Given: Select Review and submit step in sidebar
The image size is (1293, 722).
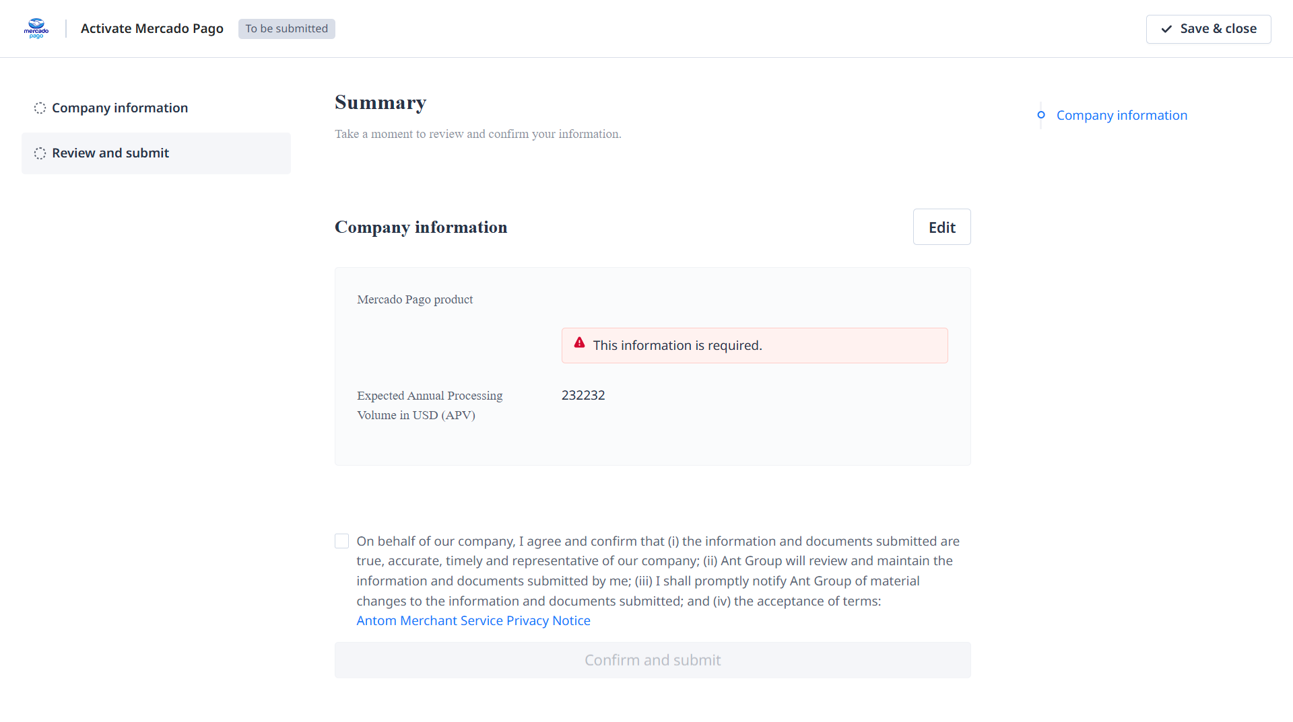Looking at the screenshot, I should tap(110, 153).
